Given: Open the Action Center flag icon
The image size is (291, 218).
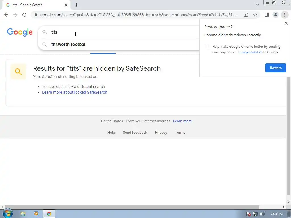Looking at the screenshot, I should pyautogui.click(x=249, y=214).
